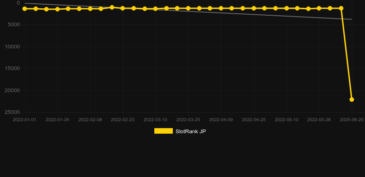Screen dimensions: 365x177
Task: Click the gray trend line's right end
Action: pyautogui.click(x=351, y=19)
